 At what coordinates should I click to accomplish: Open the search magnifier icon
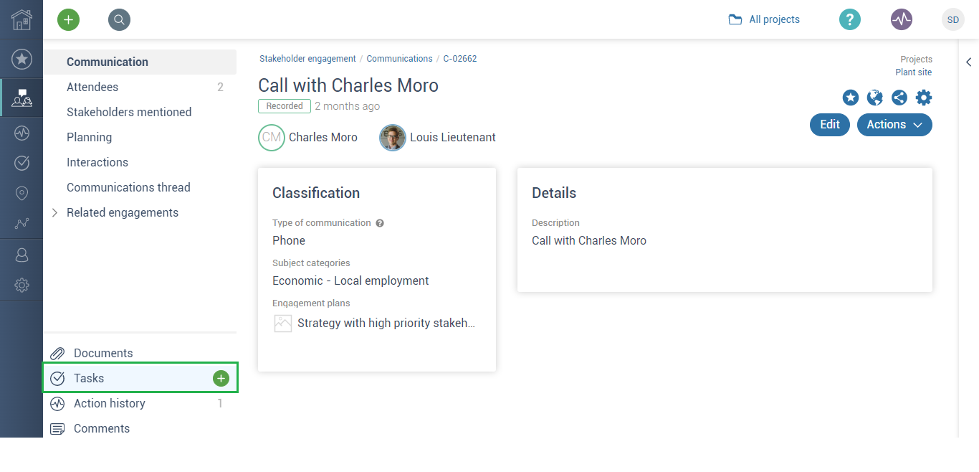[x=119, y=20]
